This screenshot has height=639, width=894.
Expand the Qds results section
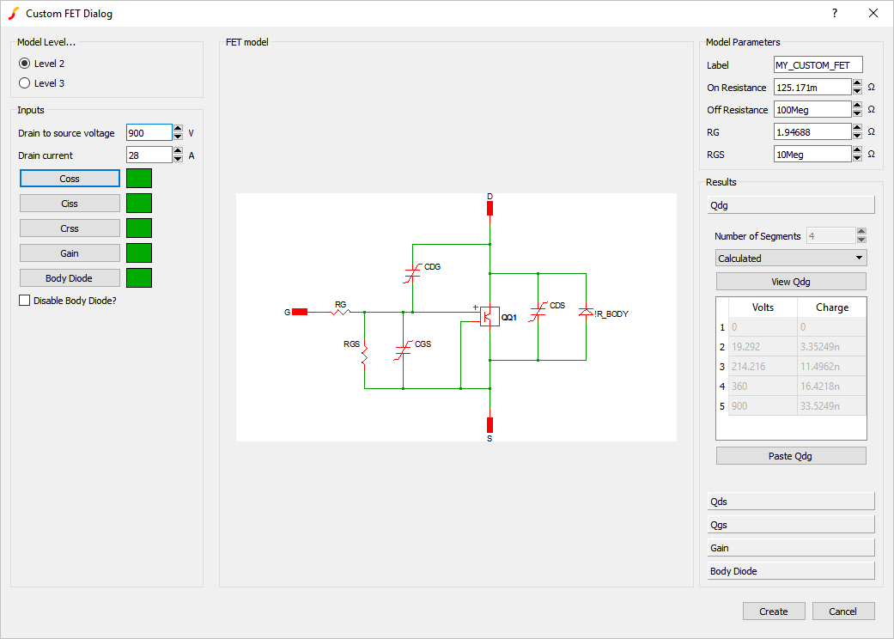click(790, 501)
